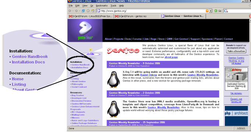Open the Tools menu
Viewport: 251px width, 132px height.
click(113, 5)
